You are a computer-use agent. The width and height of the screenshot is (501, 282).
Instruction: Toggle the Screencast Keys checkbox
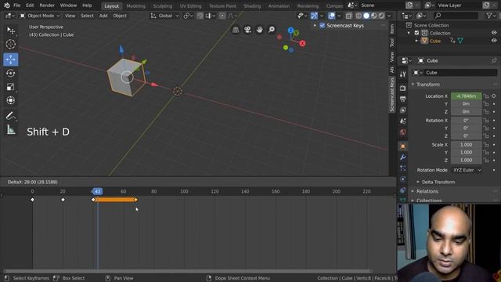tap(322, 26)
